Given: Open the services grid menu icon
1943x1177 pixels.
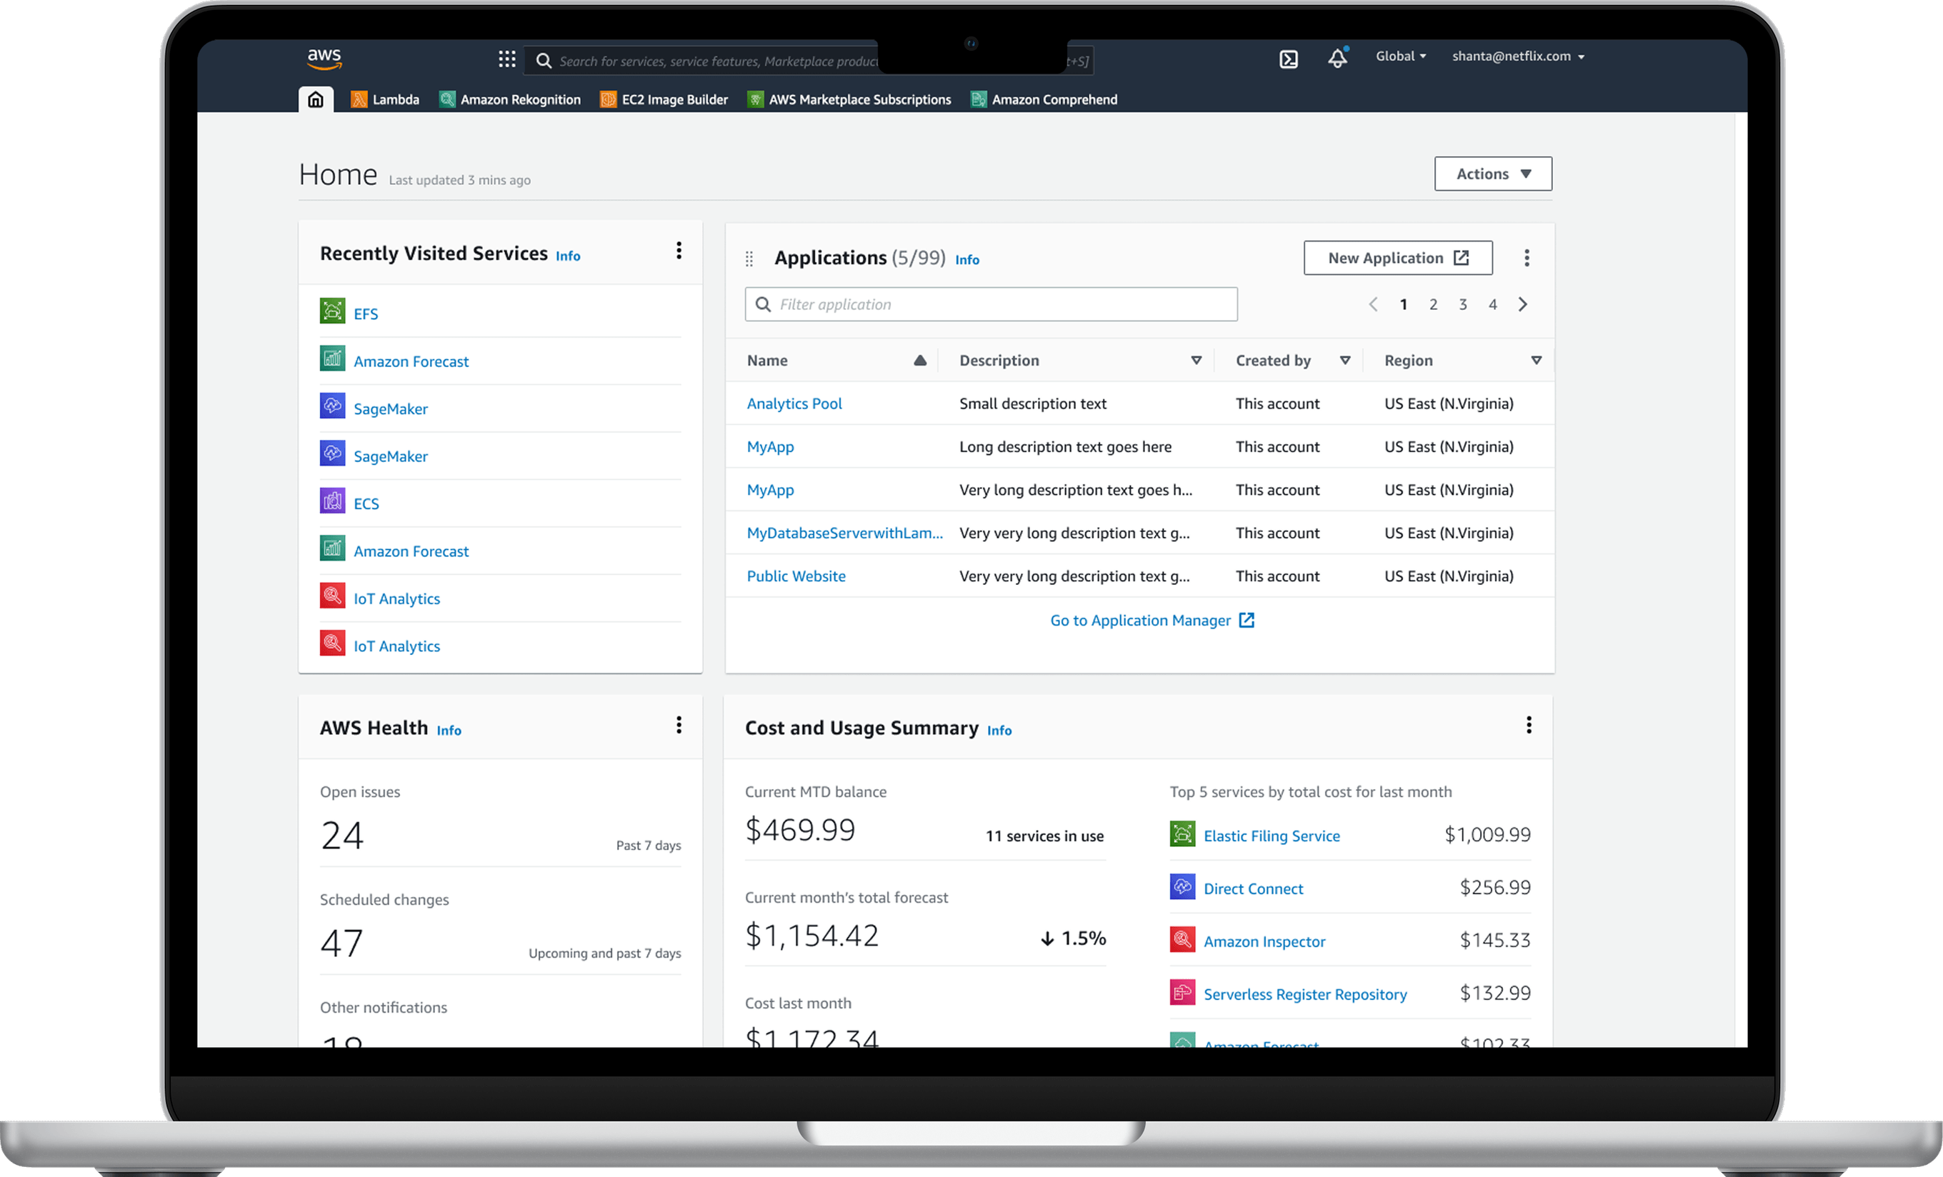Looking at the screenshot, I should pyautogui.click(x=507, y=59).
